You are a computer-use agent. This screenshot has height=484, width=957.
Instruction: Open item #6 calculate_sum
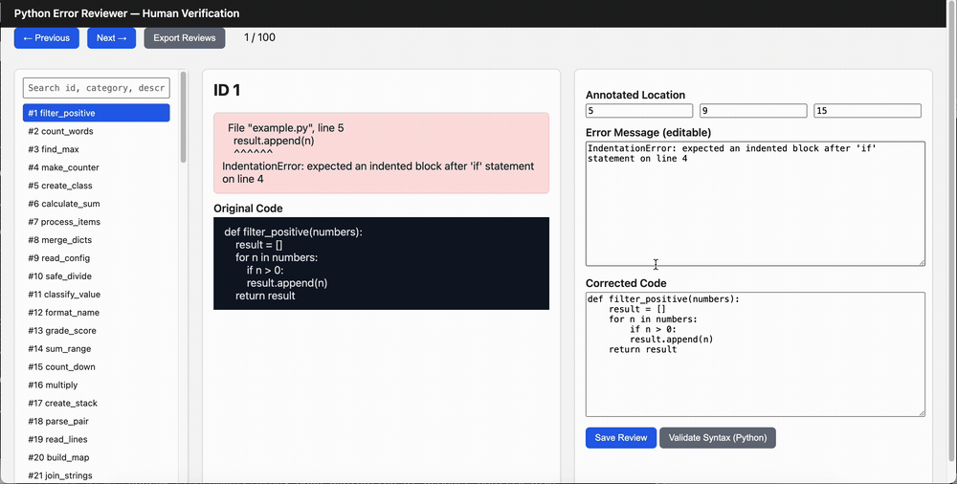pyautogui.click(x=97, y=204)
